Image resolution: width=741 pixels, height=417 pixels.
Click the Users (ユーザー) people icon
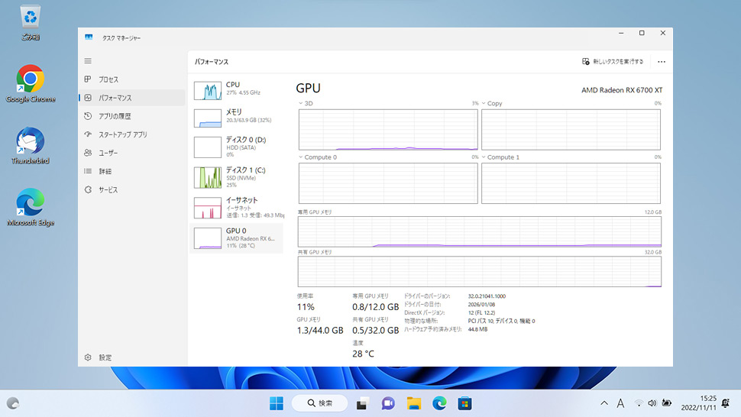pos(88,153)
